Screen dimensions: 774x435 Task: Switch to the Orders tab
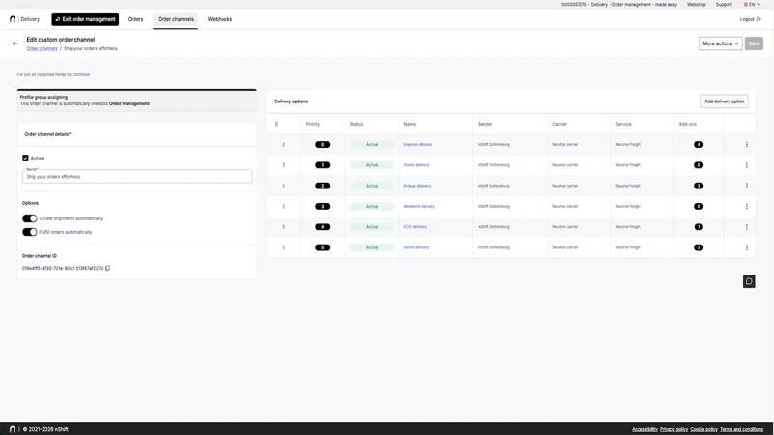click(135, 19)
